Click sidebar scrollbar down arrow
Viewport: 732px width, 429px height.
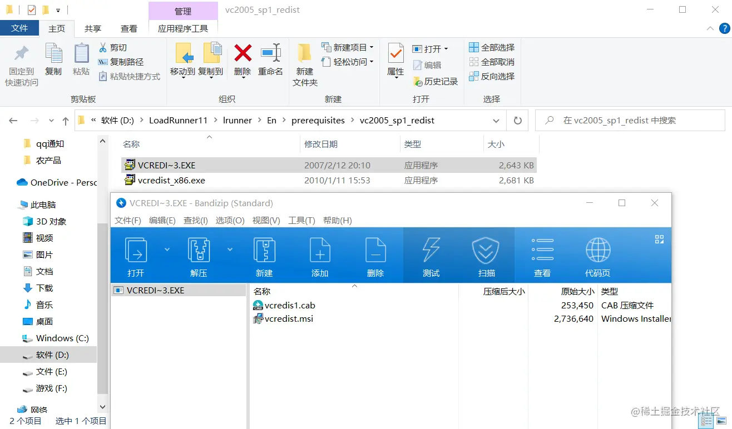(x=102, y=407)
